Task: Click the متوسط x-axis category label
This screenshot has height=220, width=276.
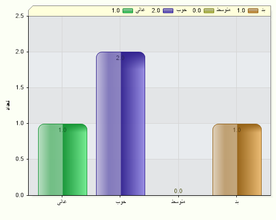Action: click(x=178, y=201)
